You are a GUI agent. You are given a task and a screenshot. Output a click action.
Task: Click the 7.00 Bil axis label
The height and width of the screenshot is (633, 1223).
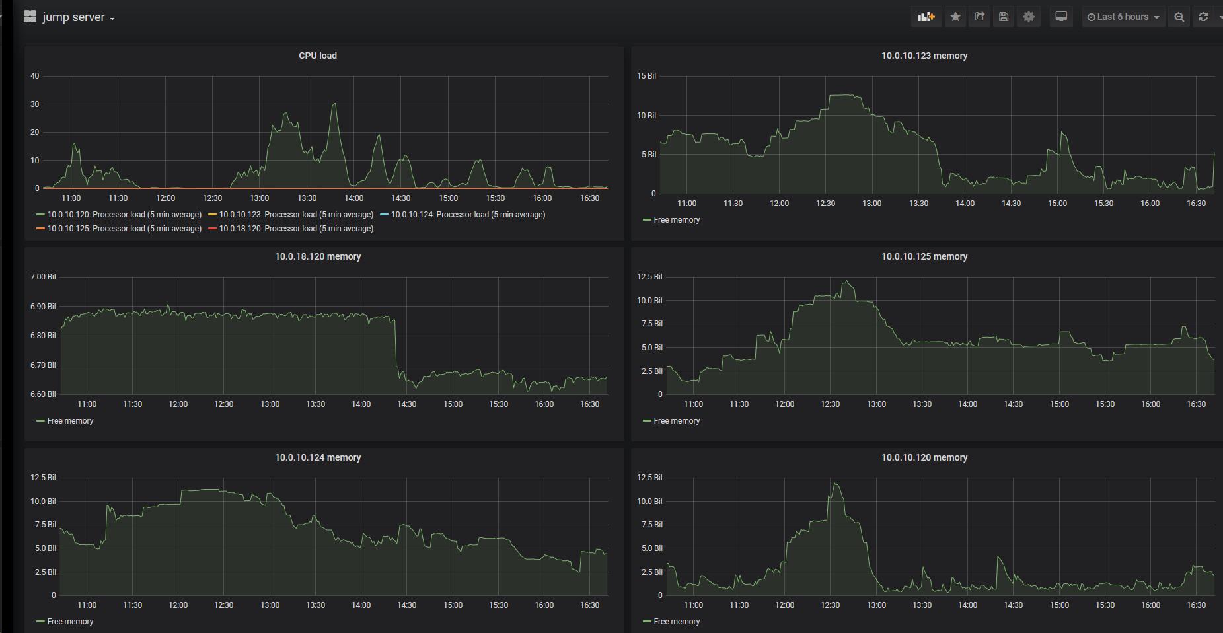point(43,277)
